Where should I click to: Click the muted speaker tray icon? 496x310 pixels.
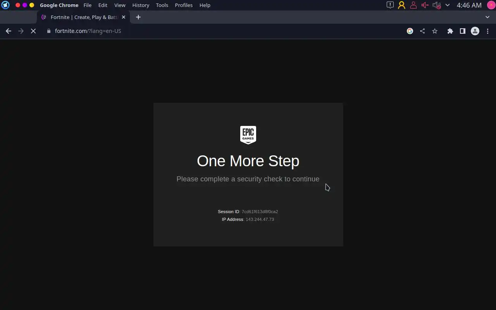click(437, 5)
